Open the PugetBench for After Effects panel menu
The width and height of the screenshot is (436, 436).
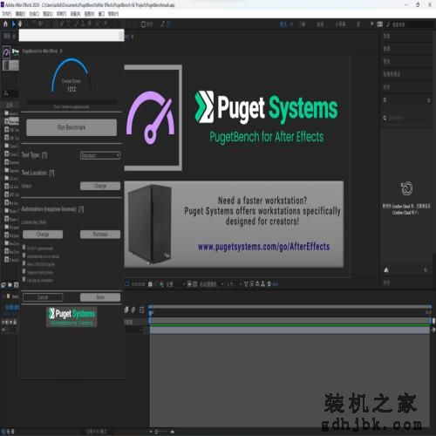pyautogui.click(x=61, y=51)
